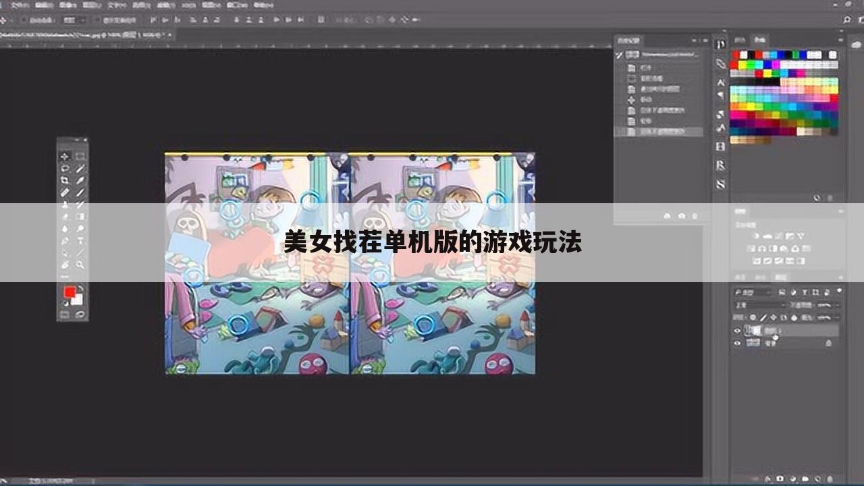Open the Character panel icon in collapsed dock

click(x=721, y=82)
